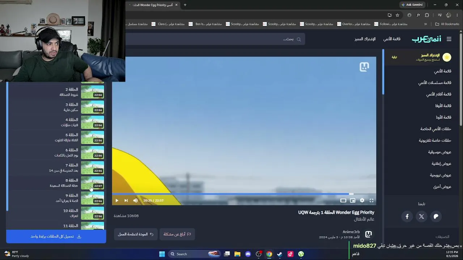Click the Ask Gemini button
Viewport: 463px width, 260px height.
point(412,5)
